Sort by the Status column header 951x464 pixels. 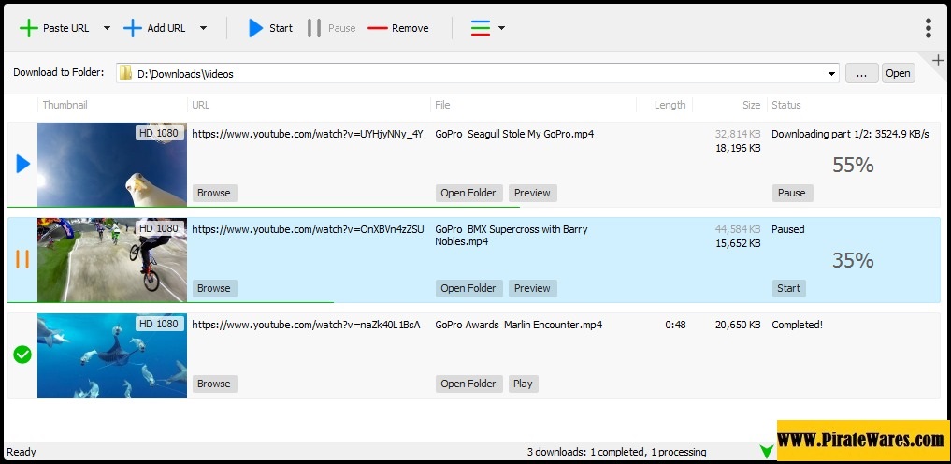[x=785, y=105]
